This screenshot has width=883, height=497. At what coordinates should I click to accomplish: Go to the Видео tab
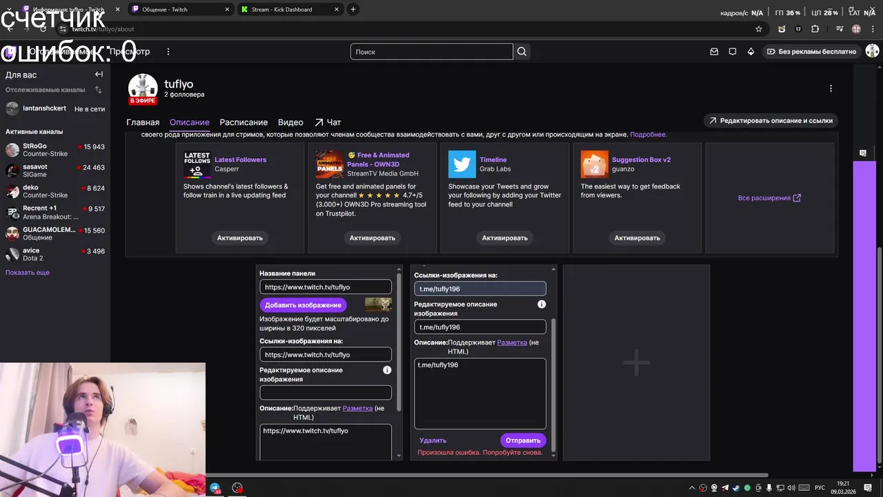(290, 122)
